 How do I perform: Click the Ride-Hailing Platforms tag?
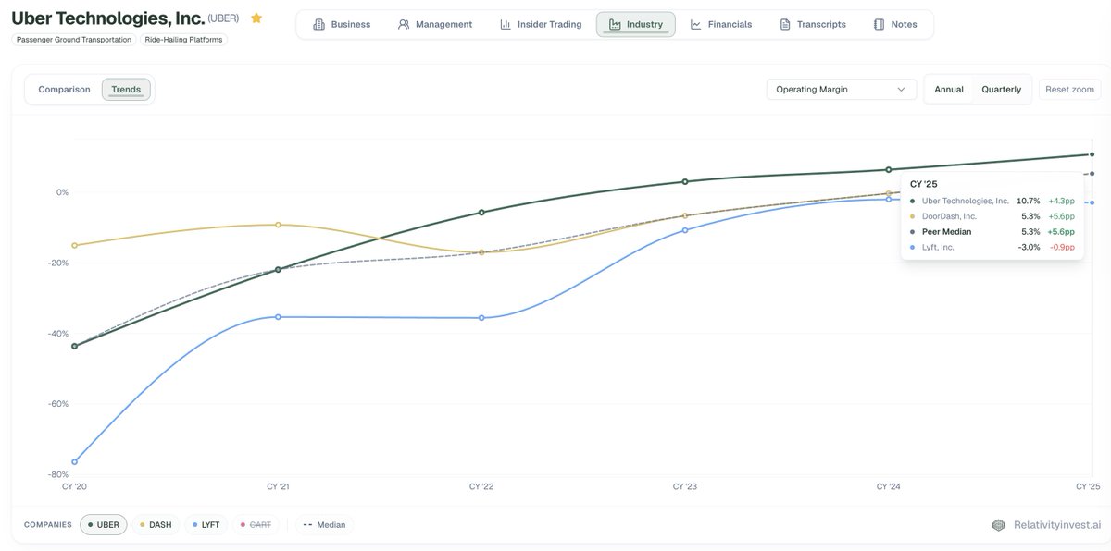point(184,40)
